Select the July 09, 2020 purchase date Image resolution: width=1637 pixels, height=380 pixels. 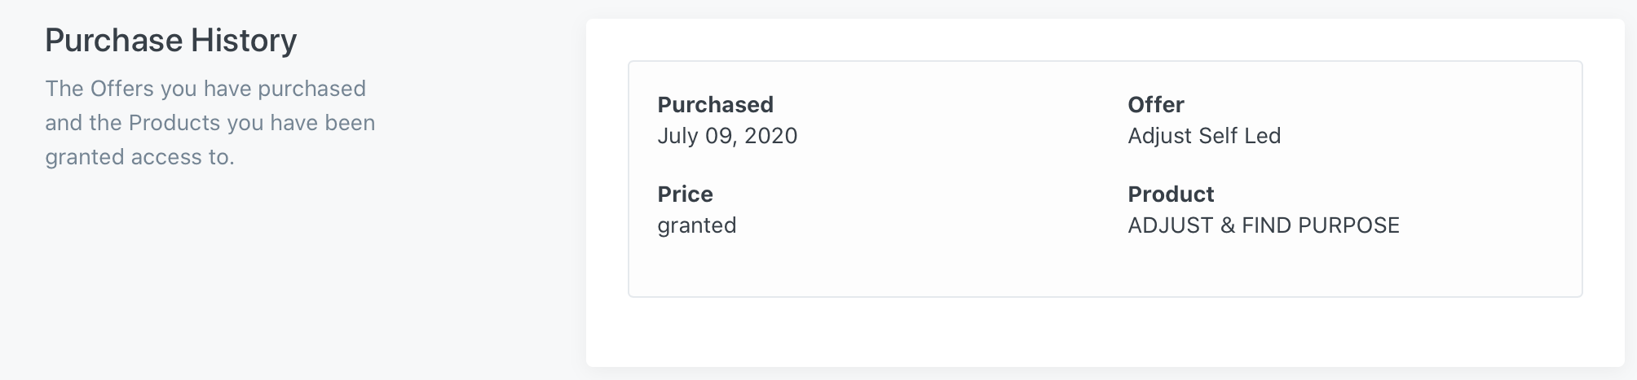[727, 135]
